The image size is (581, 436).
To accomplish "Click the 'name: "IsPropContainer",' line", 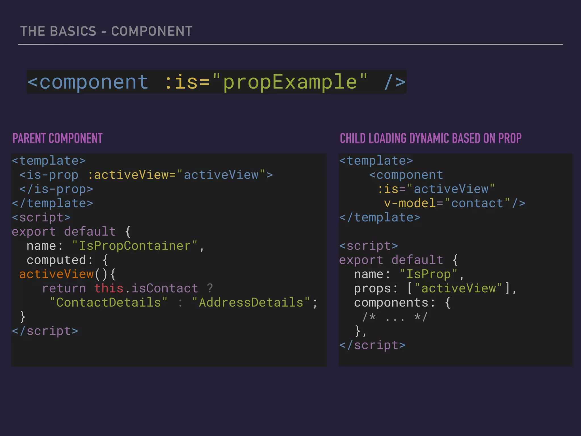I will coord(115,246).
